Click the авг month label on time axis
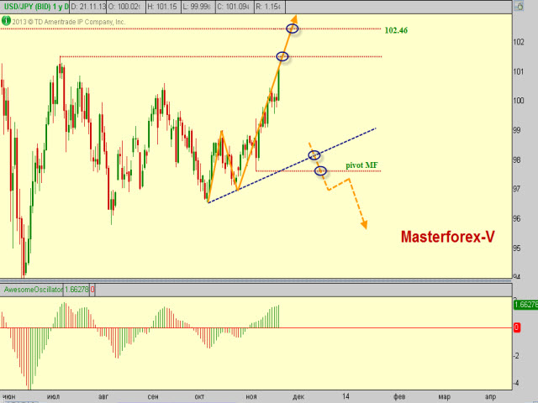 pyautogui.click(x=103, y=397)
